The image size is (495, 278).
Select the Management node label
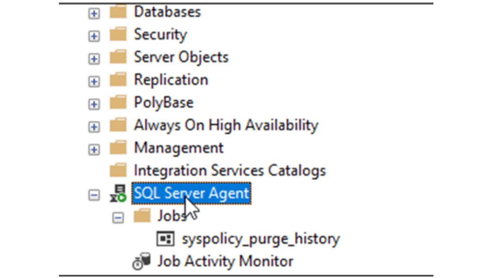(179, 147)
